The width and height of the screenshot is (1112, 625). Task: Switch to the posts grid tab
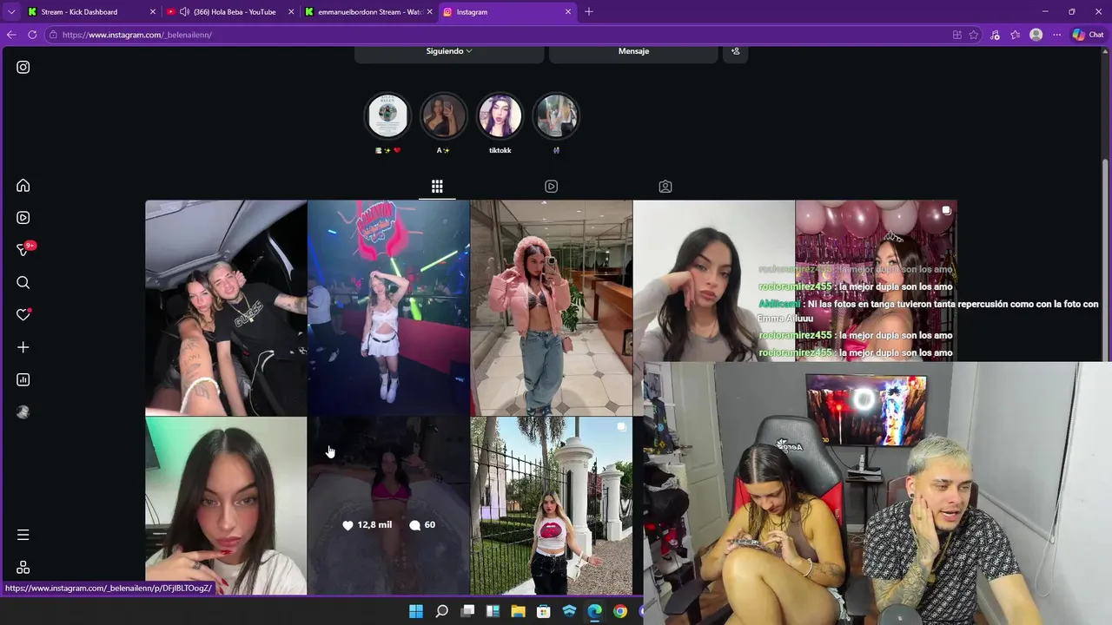(x=437, y=187)
